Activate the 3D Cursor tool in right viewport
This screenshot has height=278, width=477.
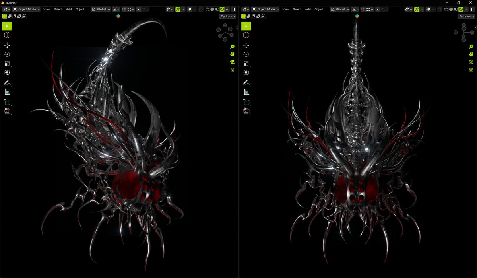(246, 35)
